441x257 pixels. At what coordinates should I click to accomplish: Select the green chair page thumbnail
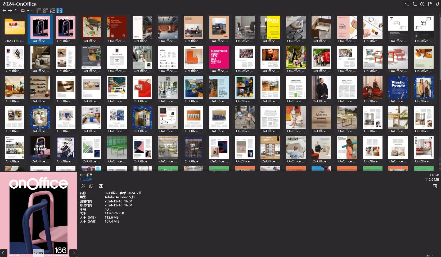(117, 147)
